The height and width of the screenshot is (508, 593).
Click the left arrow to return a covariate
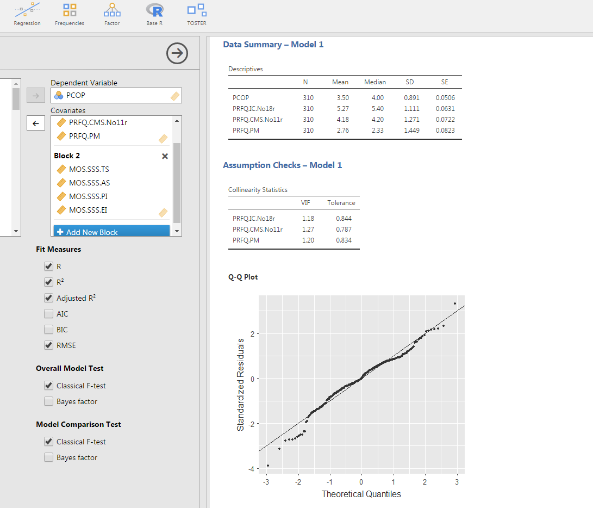[35, 123]
